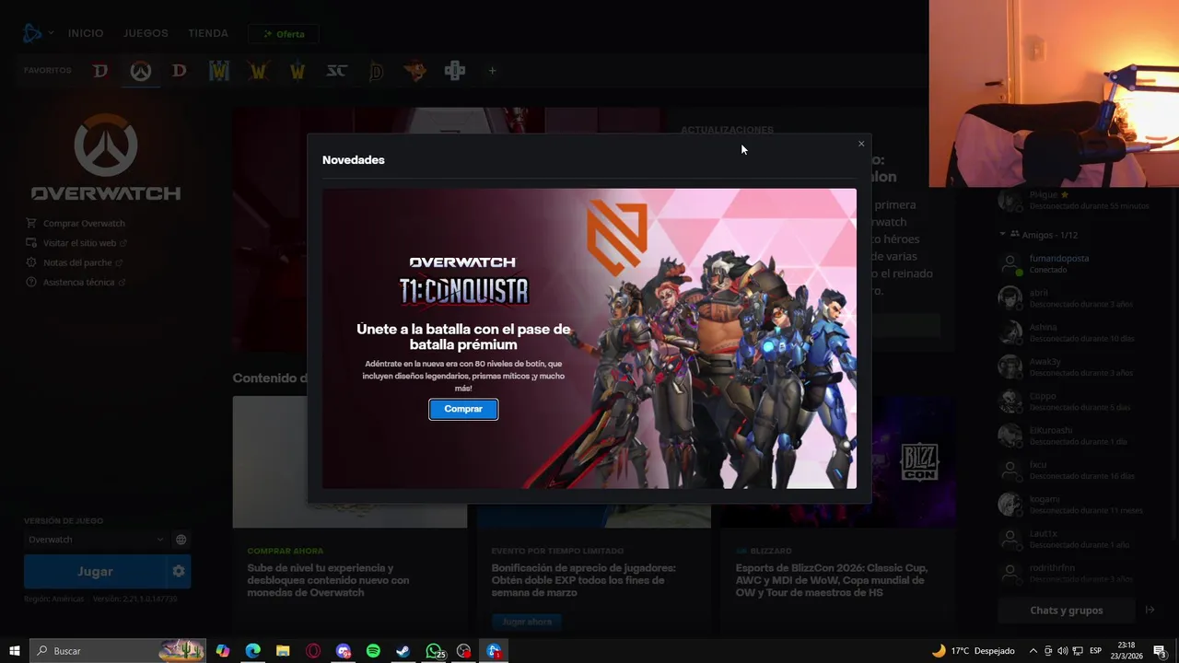Open File Explorer from taskbar
Screen dimensions: 1179x663
[283, 651]
